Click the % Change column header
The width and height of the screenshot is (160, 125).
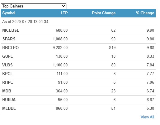145,13
